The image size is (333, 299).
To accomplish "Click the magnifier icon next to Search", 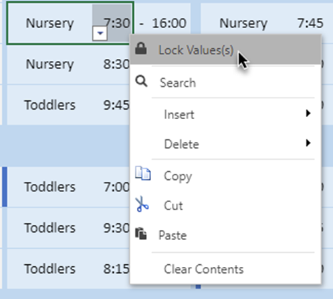I will tap(141, 82).
